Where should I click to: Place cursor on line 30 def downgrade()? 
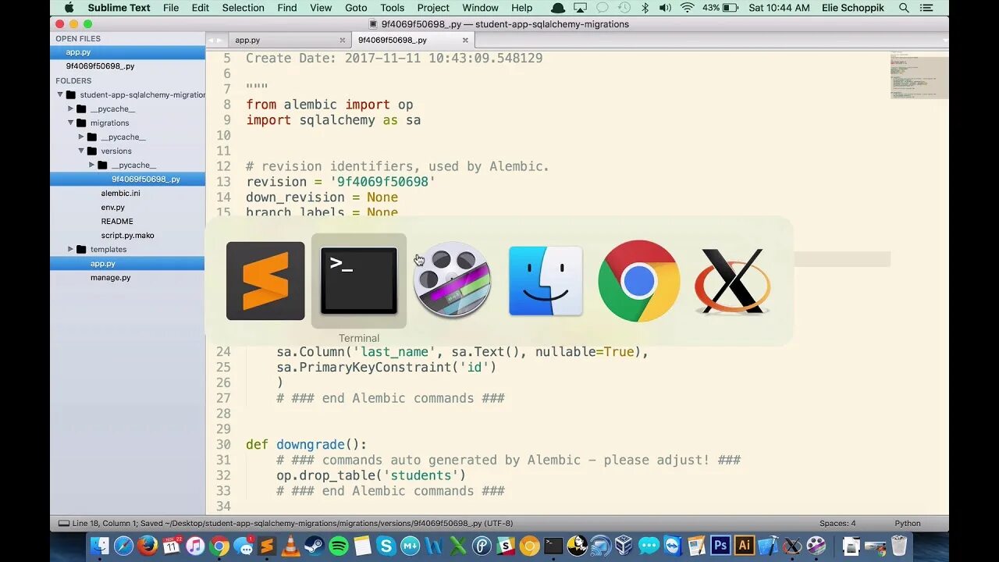coord(306,444)
